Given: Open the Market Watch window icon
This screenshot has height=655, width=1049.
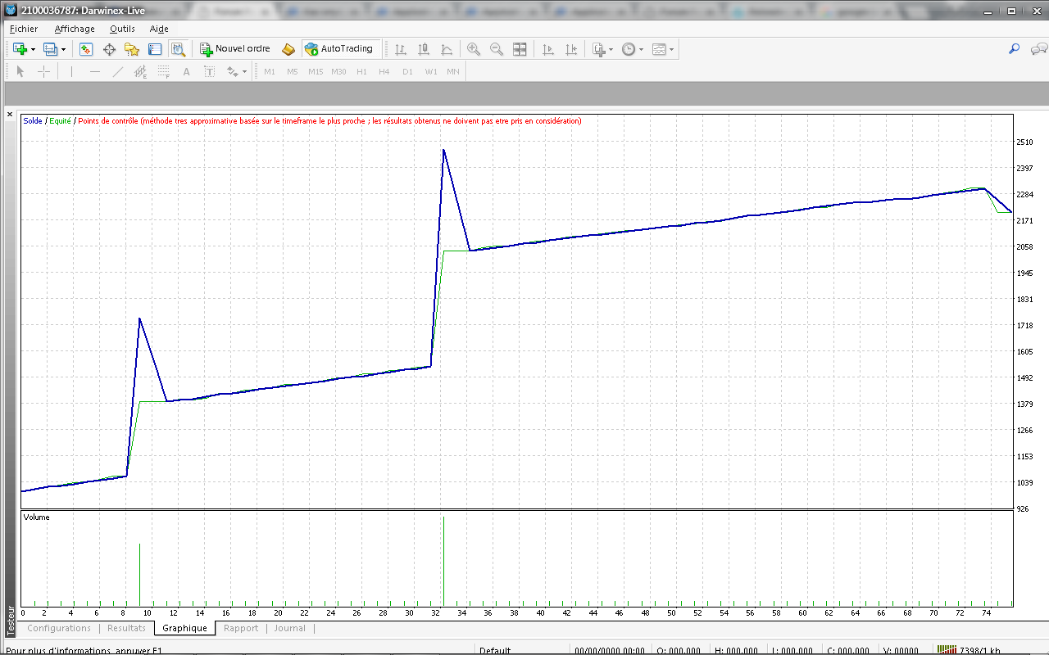Looking at the screenshot, I should point(86,49).
